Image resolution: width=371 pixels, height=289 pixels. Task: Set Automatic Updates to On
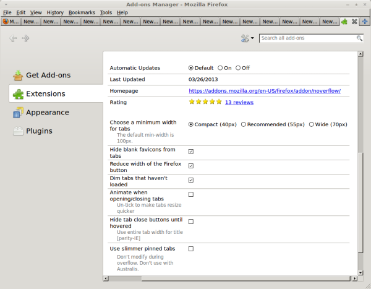(x=220, y=68)
